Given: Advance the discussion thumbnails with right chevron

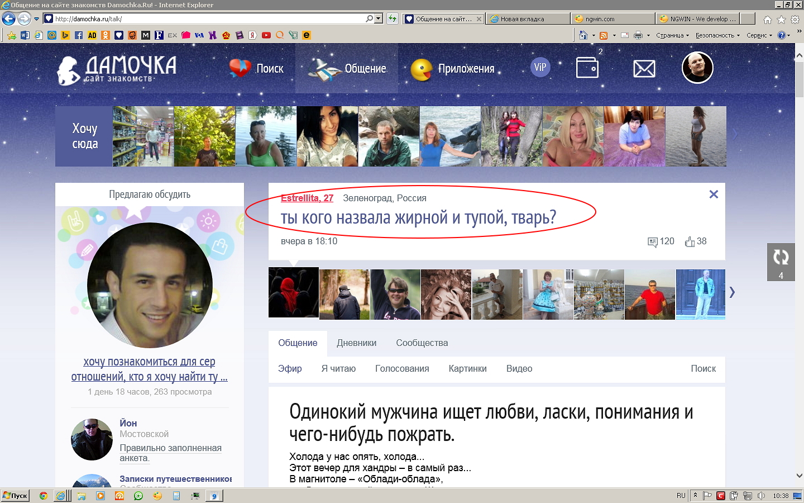Looking at the screenshot, I should pyautogui.click(x=732, y=292).
